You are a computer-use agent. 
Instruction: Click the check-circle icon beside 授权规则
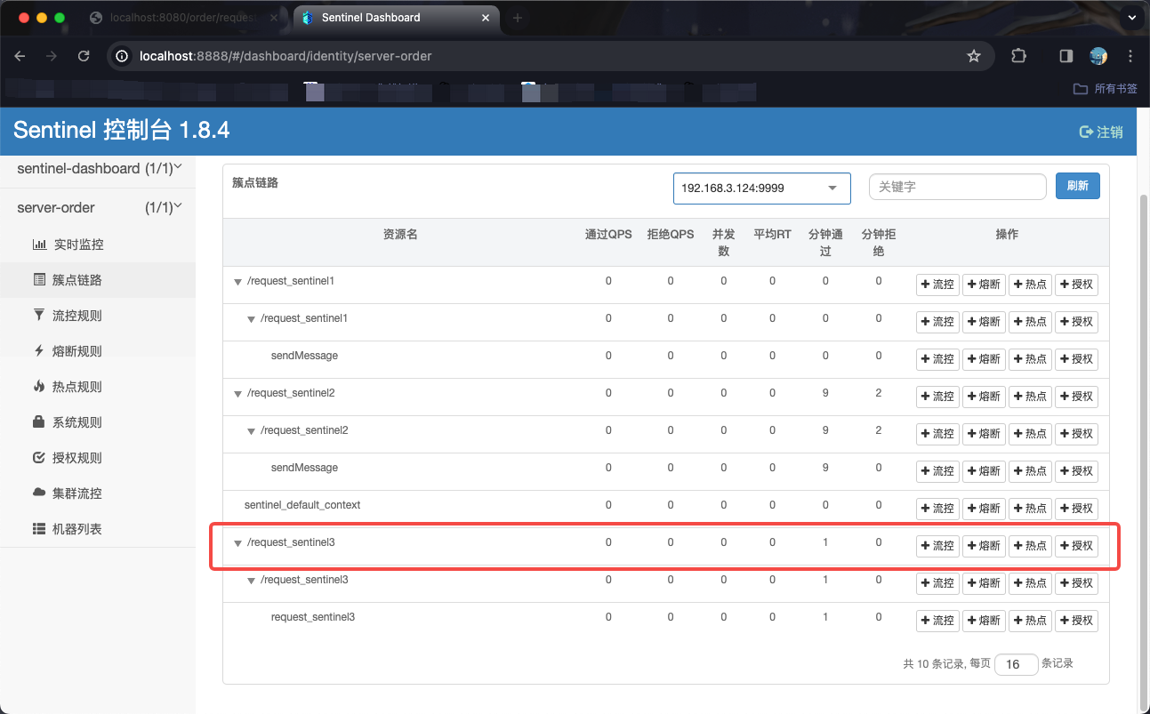(39, 458)
